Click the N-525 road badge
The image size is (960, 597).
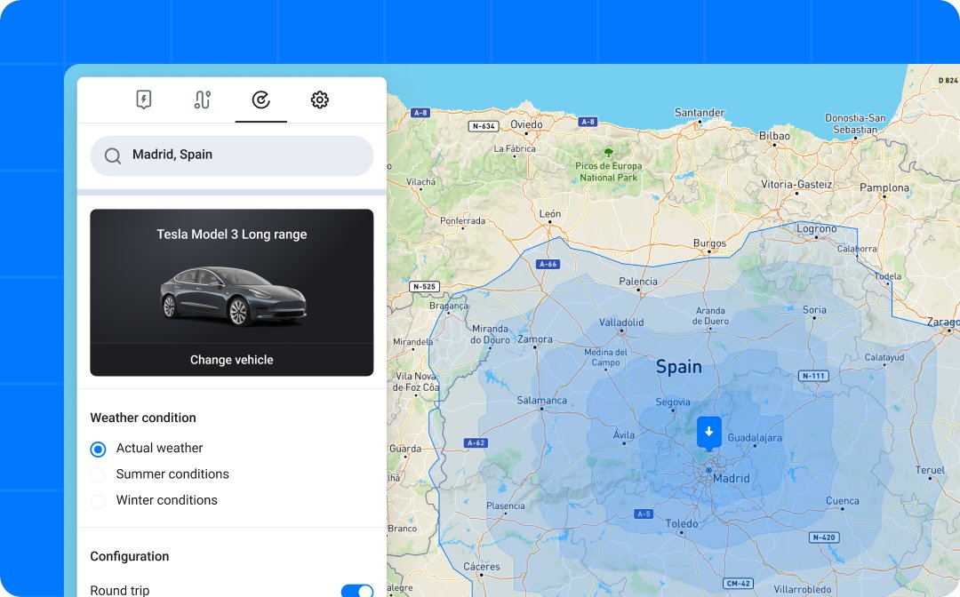click(424, 286)
